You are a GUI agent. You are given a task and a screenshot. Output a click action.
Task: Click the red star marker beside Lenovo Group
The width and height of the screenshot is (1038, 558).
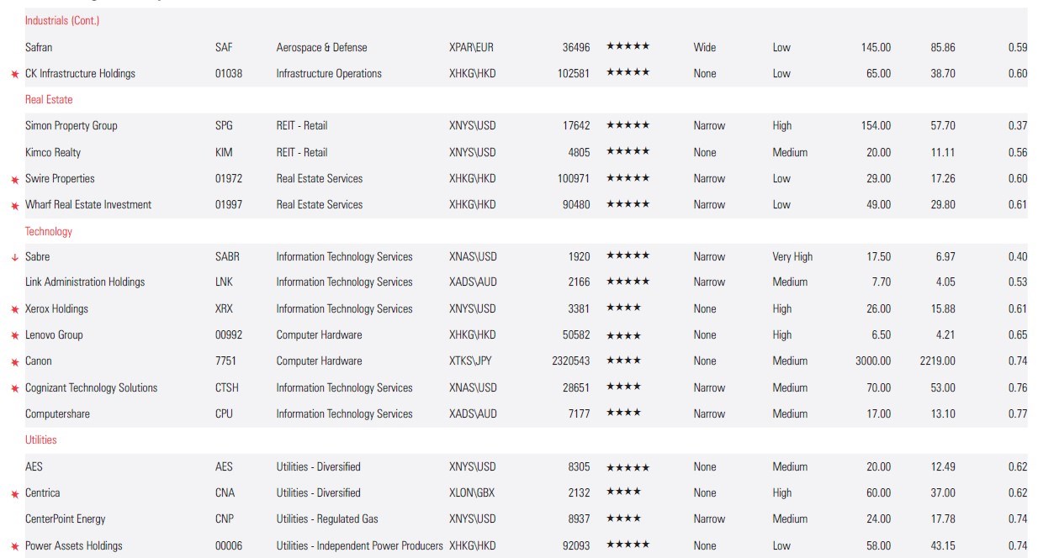tap(14, 335)
